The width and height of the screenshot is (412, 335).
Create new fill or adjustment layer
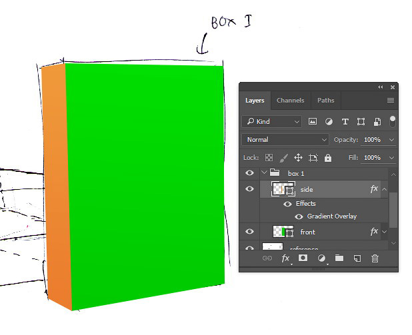click(x=321, y=258)
